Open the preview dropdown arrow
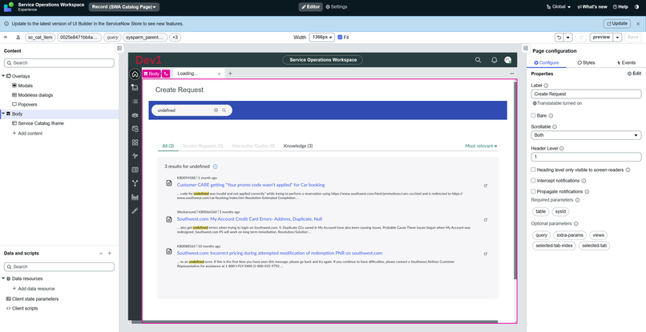The image size is (646, 332). (x=618, y=38)
